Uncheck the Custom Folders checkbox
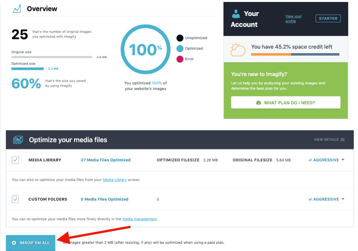Image resolution: width=358 pixels, height=251 pixels. pyautogui.click(x=15, y=199)
